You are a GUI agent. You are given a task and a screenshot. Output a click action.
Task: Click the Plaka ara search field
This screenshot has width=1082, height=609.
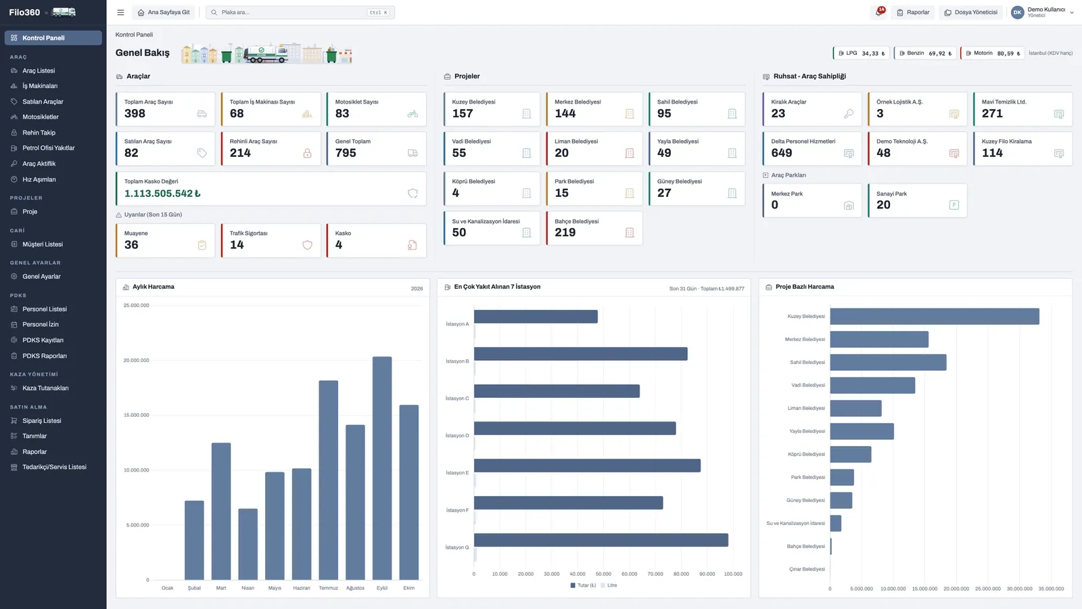pyautogui.click(x=300, y=12)
